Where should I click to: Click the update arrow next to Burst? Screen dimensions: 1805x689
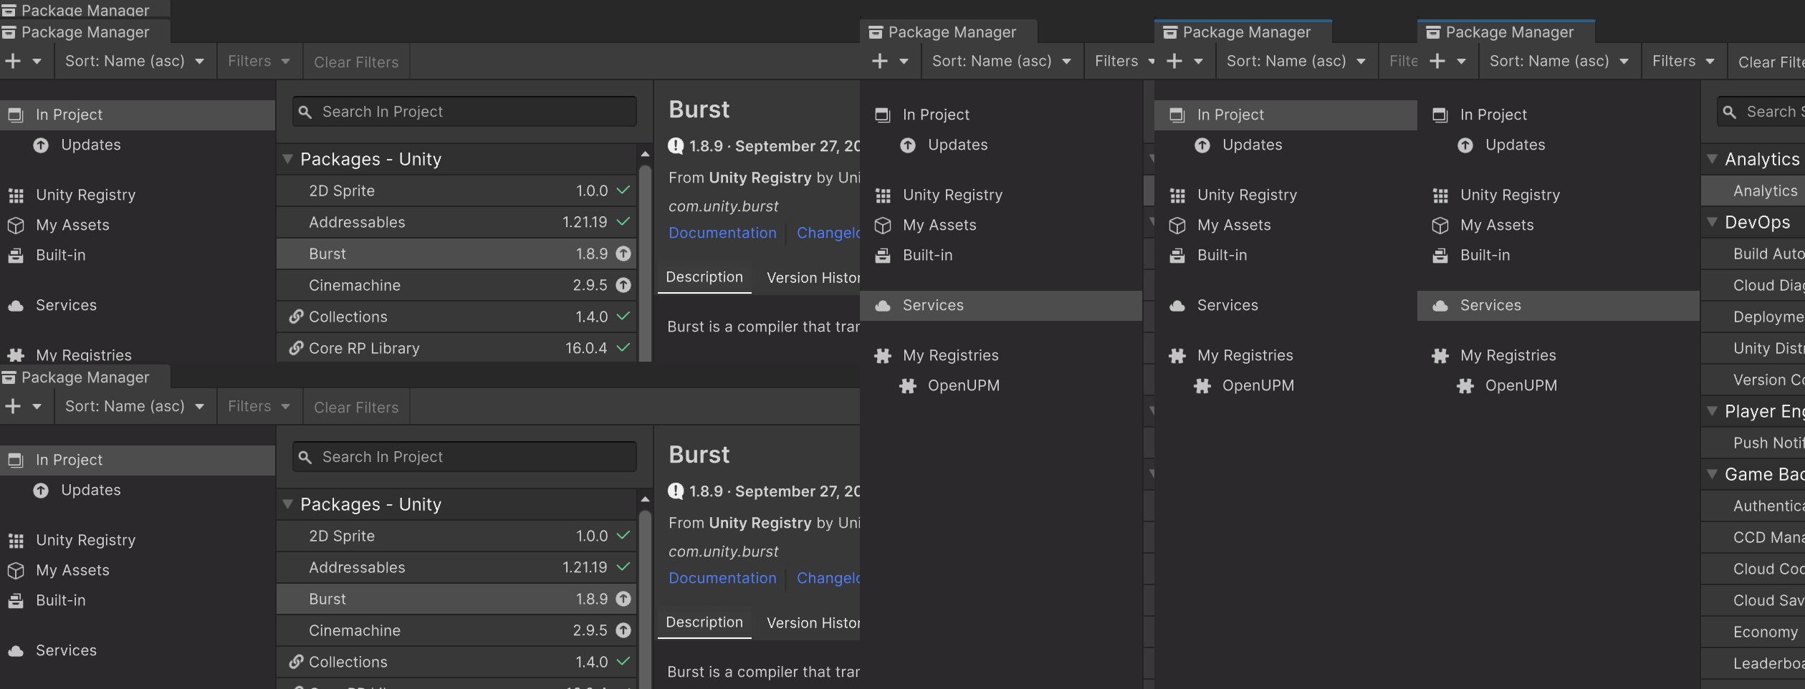pos(622,253)
